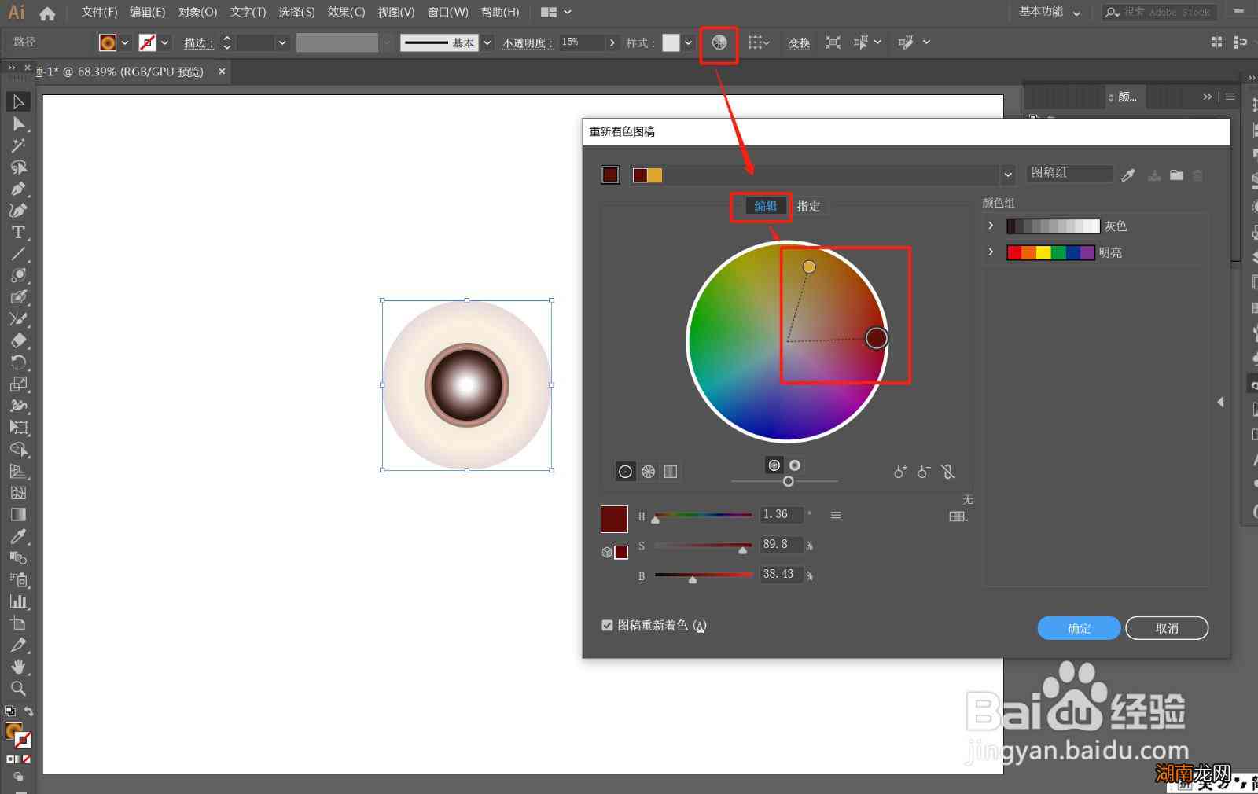
Task: Click the 变换 link in control bar
Action: tap(799, 43)
